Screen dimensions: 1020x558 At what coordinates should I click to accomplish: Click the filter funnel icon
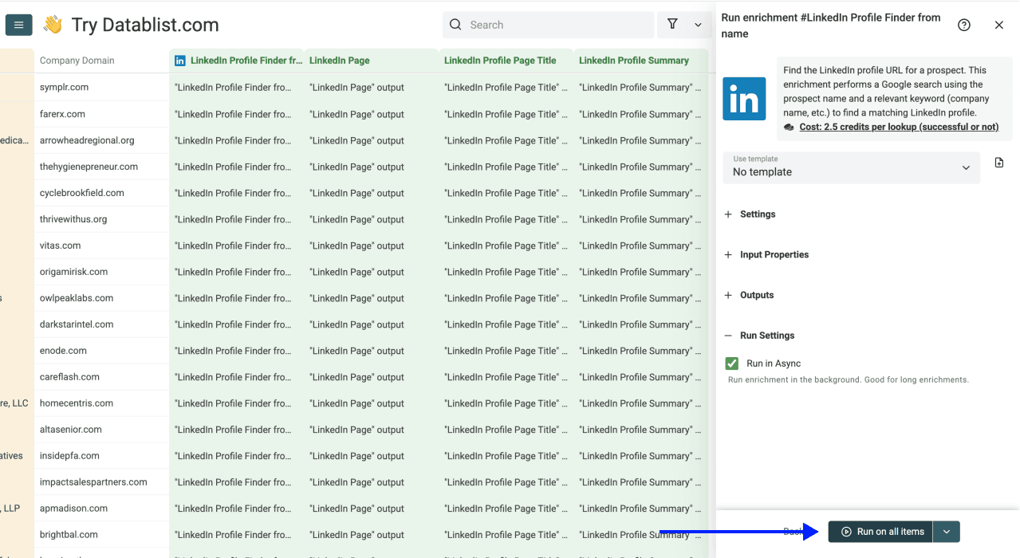pyautogui.click(x=672, y=25)
